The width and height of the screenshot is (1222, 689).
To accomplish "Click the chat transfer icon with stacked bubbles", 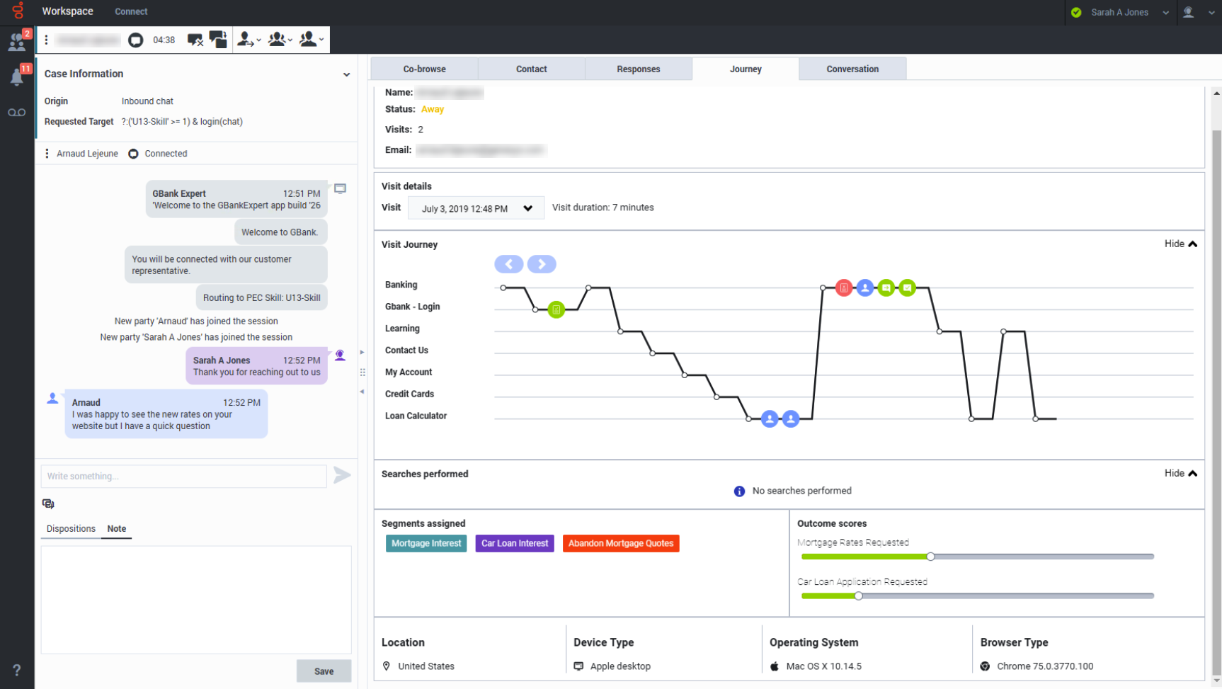I will (218, 40).
